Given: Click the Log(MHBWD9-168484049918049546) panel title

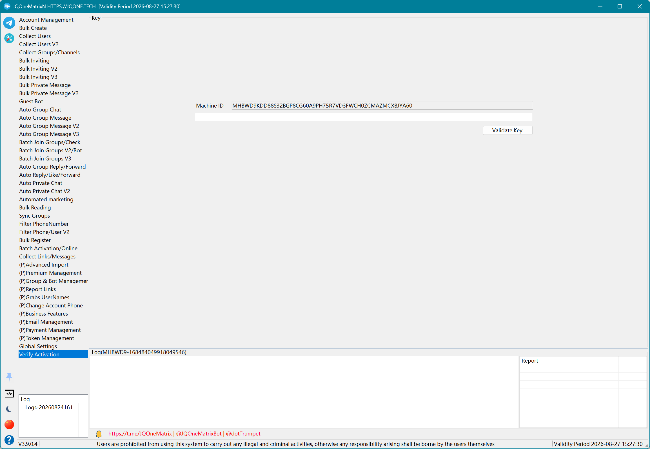Looking at the screenshot, I should pos(139,352).
